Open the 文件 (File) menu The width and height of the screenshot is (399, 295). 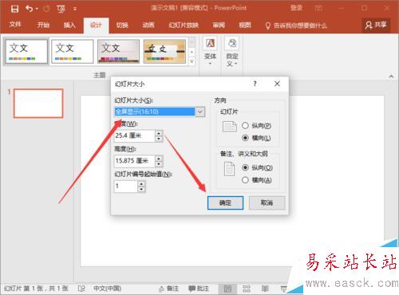[15, 25]
